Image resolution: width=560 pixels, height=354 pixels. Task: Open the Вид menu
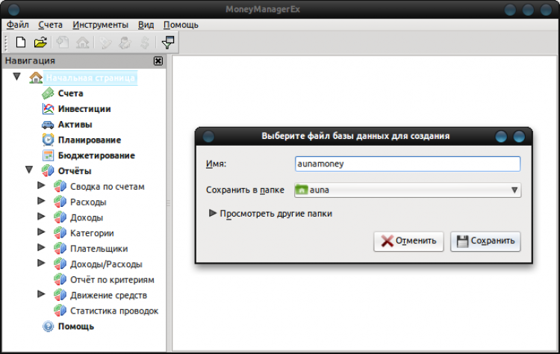[x=146, y=25]
